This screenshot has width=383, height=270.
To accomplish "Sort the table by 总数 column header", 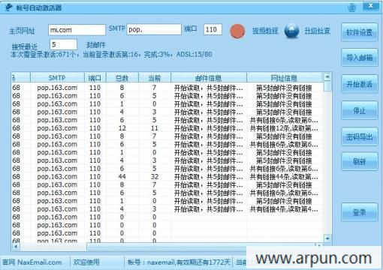I will [x=122, y=78].
